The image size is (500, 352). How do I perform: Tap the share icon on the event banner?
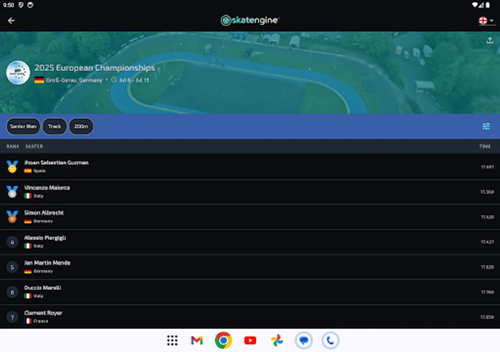pos(490,40)
